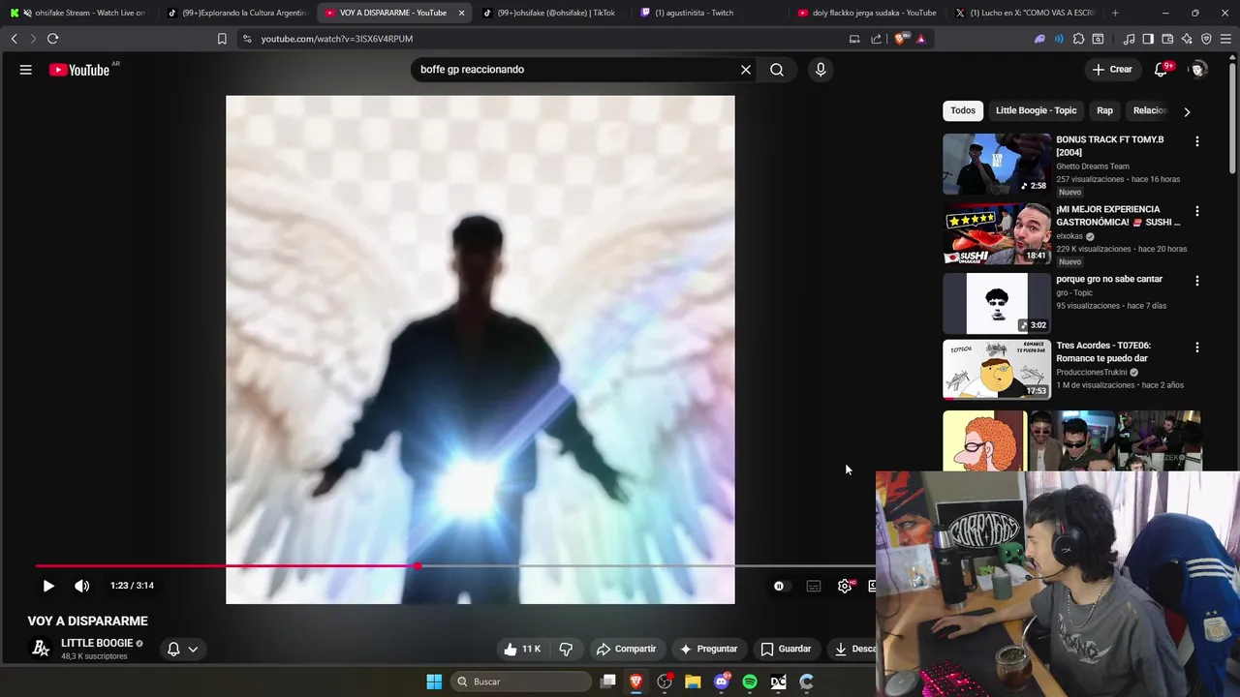This screenshot has height=697, width=1240.
Task: Expand the subscription notification bell dropdown
Action: [182, 649]
